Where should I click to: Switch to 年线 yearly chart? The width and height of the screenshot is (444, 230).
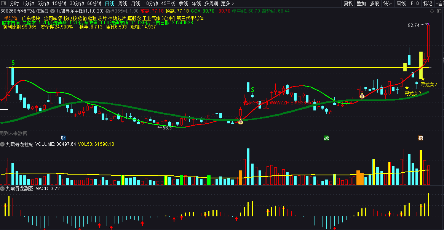(196, 3)
